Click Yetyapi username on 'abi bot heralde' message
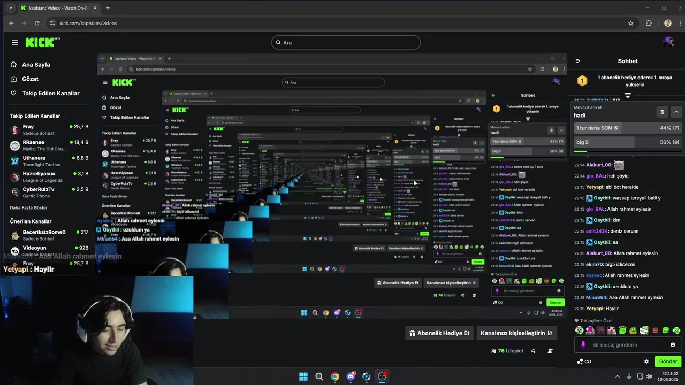Image resolution: width=685 pixels, height=385 pixels. (x=595, y=187)
